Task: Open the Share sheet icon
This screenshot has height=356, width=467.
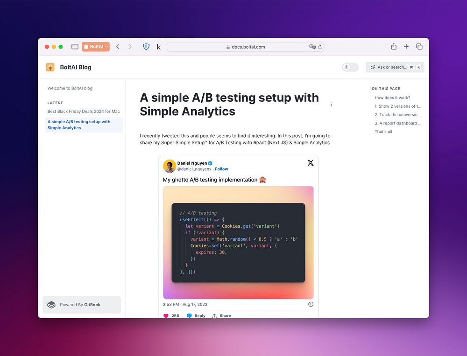Action: pos(394,47)
